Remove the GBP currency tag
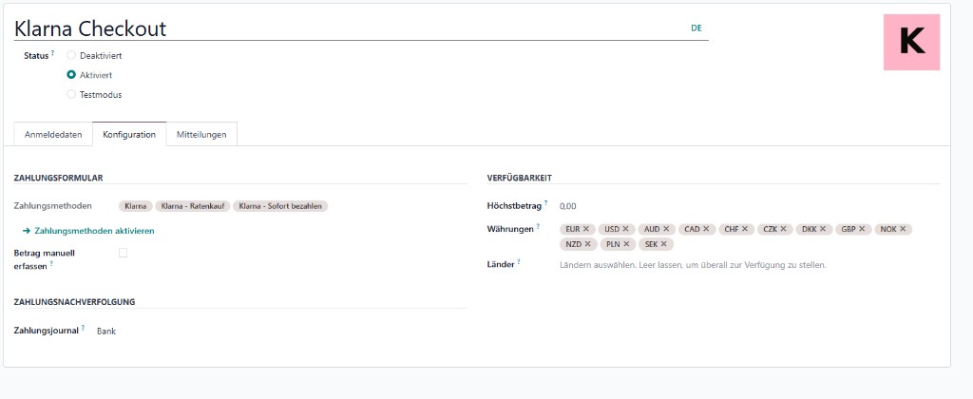 click(863, 229)
